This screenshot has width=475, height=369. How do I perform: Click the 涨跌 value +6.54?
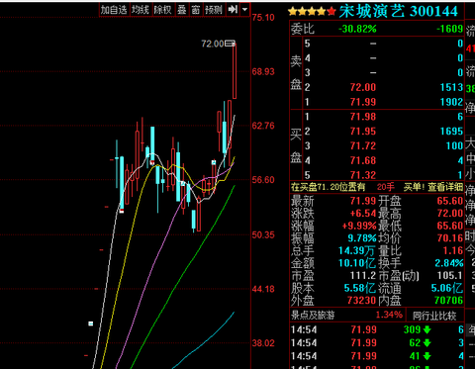363,214
